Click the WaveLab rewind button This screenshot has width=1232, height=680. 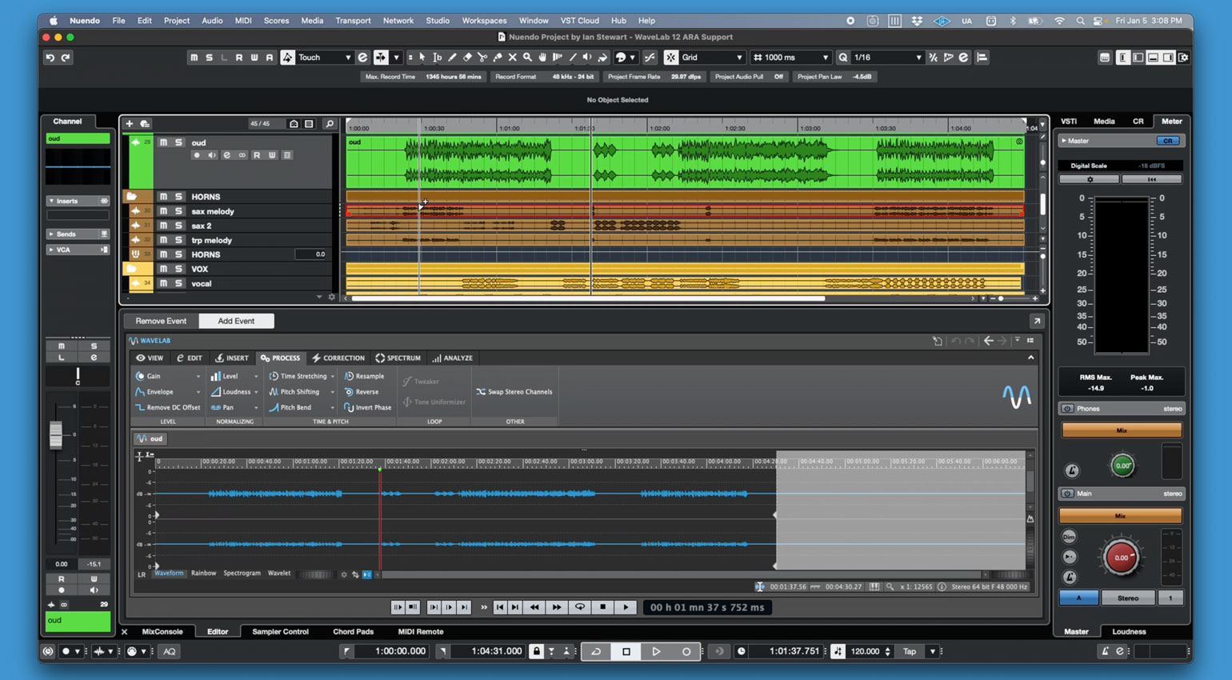pyautogui.click(x=534, y=607)
